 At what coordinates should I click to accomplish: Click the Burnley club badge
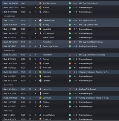(40, 25)
